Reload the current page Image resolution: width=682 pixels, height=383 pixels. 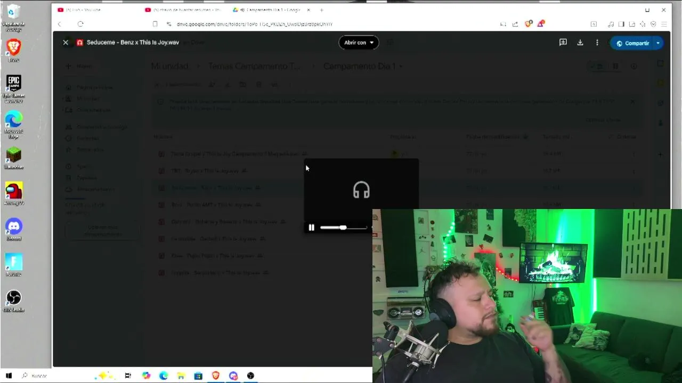(x=80, y=24)
